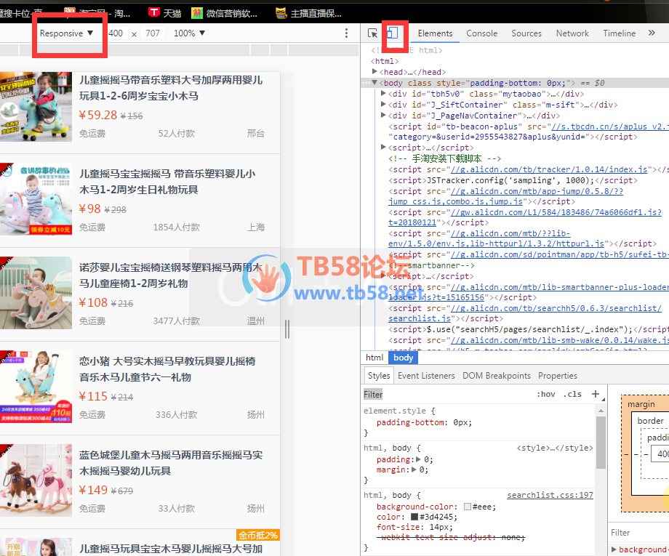
Task: Click the 微信营销软 bookmark icon
Action: pos(196,13)
